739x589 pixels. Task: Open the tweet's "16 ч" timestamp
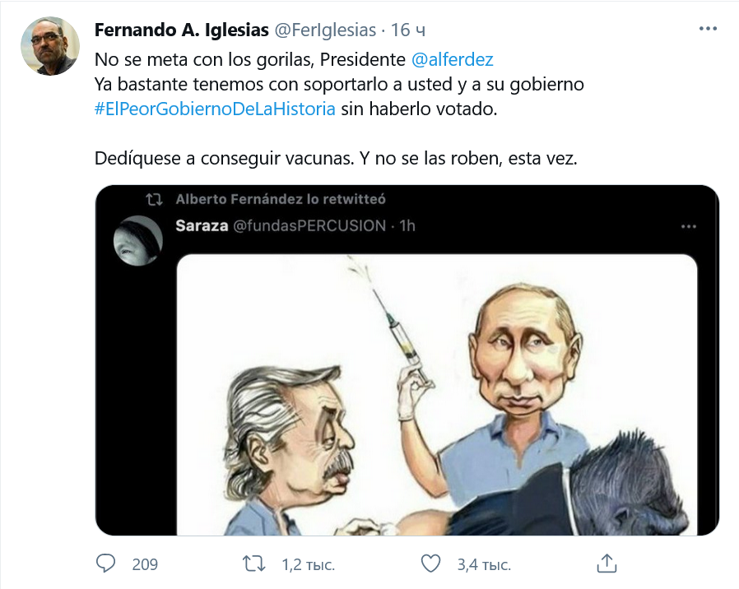(408, 30)
